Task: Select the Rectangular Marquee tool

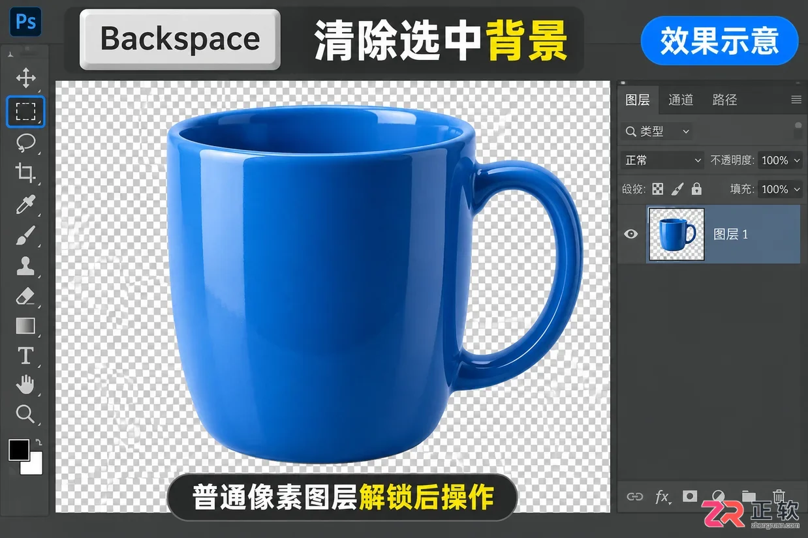Action: pyautogui.click(x=25, y=112)
